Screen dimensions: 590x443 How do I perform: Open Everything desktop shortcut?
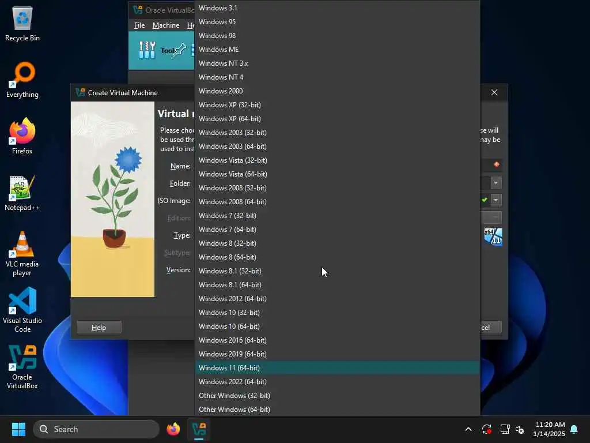point(22,80)
